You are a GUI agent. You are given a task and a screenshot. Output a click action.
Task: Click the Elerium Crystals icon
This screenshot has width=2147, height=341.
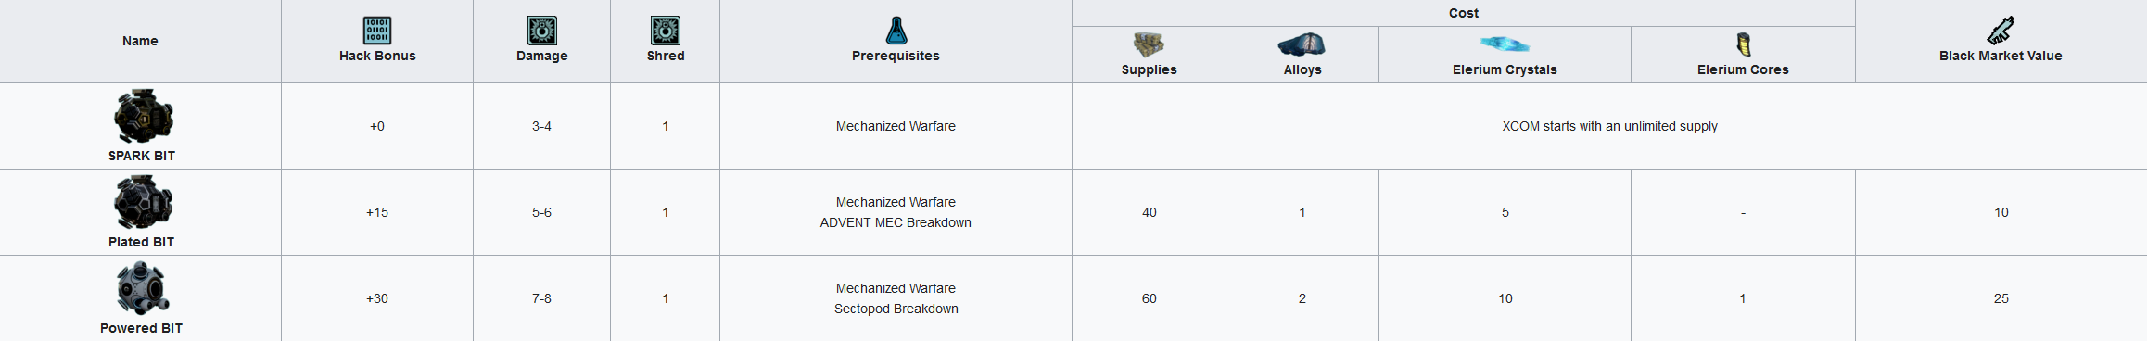pos(1505,44)
